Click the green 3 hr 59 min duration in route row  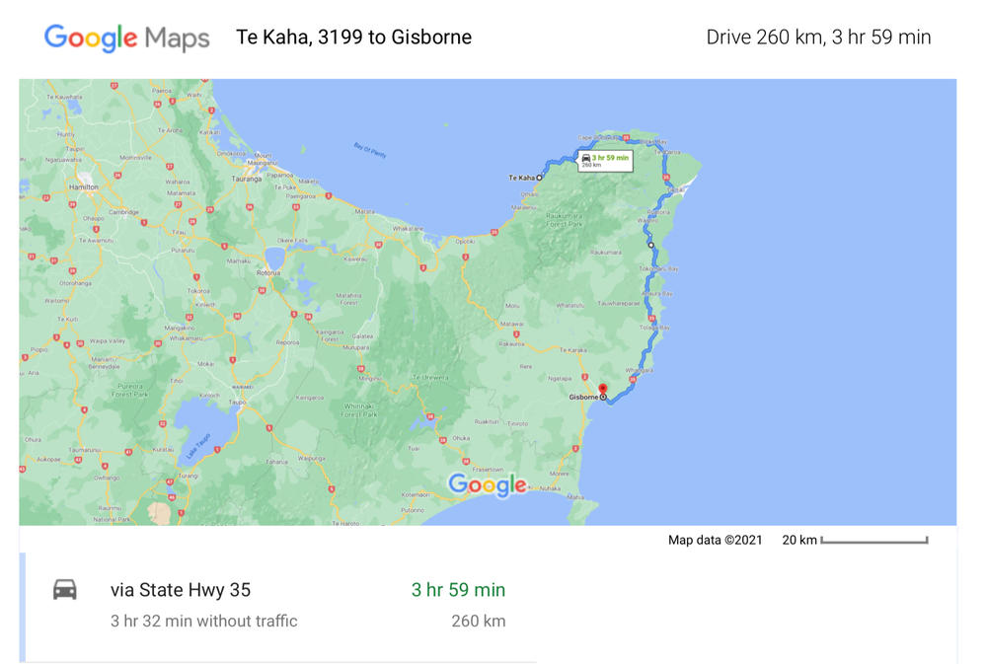(458, 590)
